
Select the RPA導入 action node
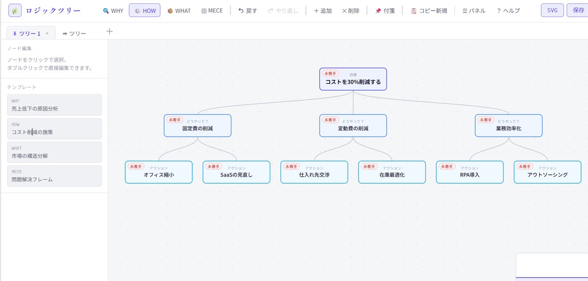point(469,172)
